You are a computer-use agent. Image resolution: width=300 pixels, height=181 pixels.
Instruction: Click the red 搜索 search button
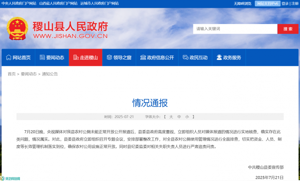[x=288, y=29]
